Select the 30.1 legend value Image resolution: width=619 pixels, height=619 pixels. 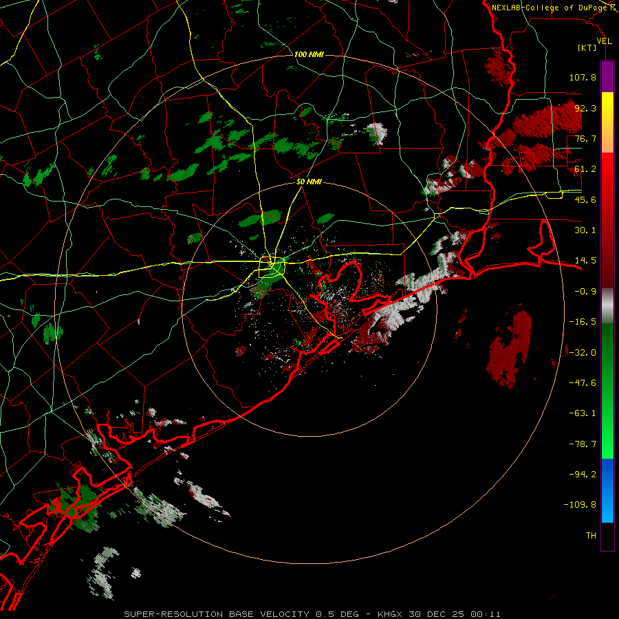pos(585,230)
